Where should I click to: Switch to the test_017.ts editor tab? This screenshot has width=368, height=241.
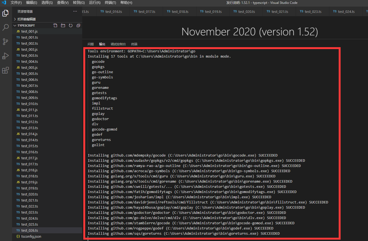tap(147, 12)
